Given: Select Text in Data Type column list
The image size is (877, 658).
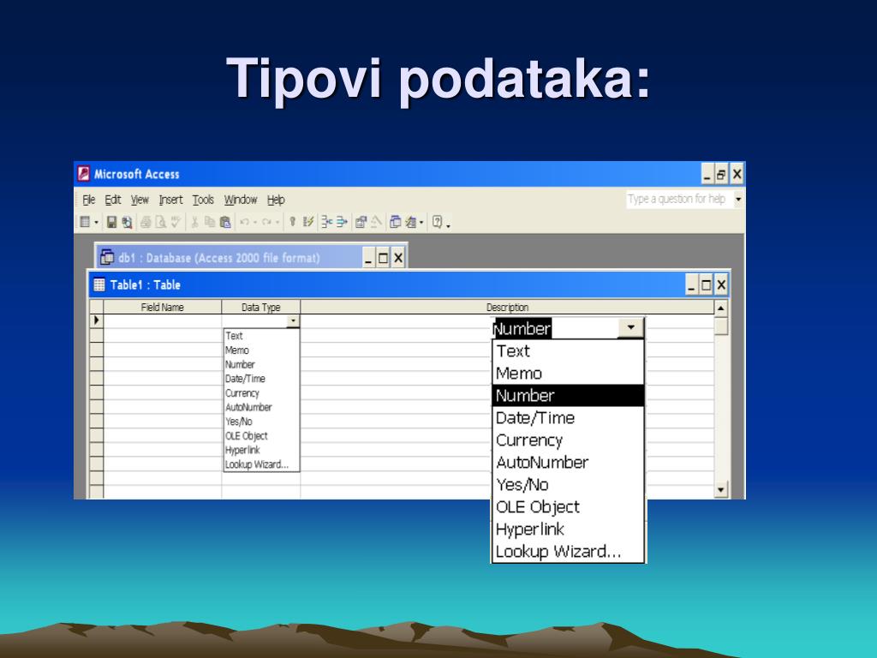Looking at the screenshot, I should click(261, 336).
